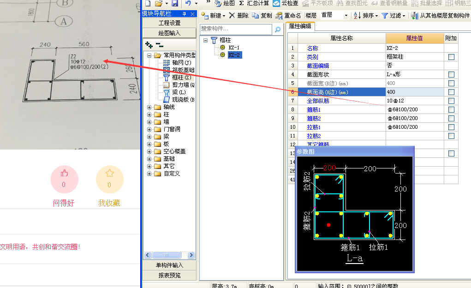Open 绘图 drawing tool

pyautogui.click(x=225, y=3)
